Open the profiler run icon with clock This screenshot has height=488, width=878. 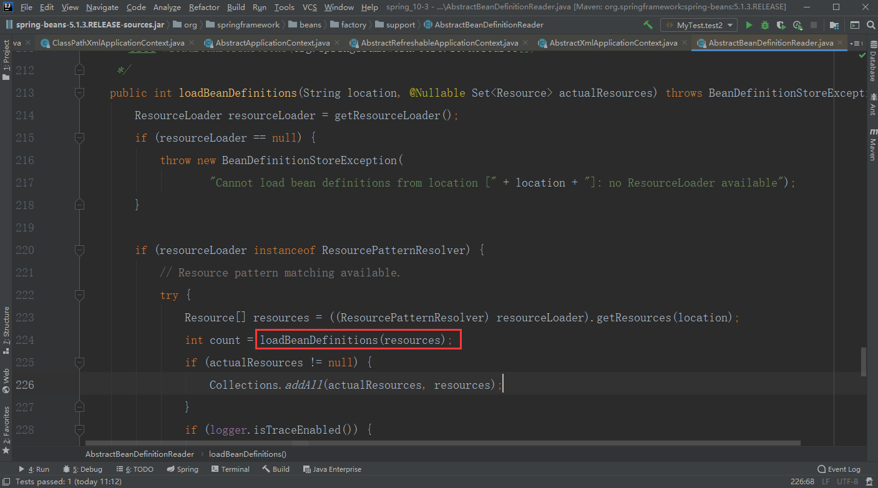797,25
